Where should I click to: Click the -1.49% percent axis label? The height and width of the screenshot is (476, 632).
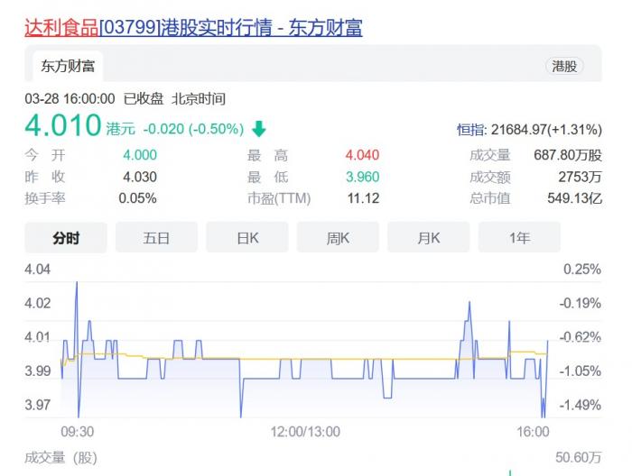(580, 405)
